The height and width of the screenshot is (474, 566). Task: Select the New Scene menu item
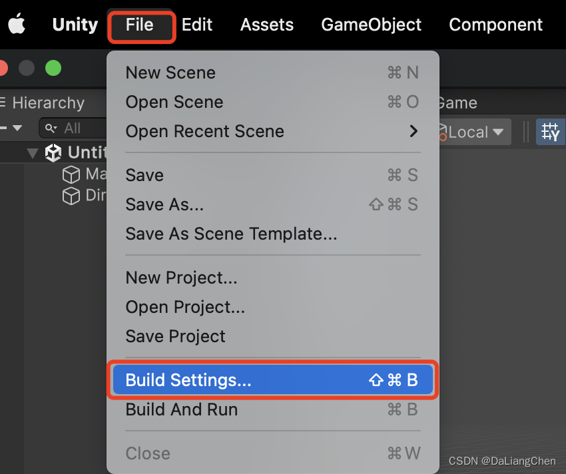point(170,73)
